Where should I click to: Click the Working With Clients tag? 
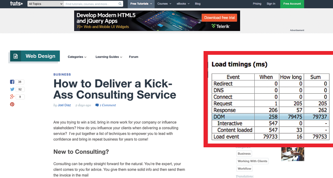(x=252, y=161)
